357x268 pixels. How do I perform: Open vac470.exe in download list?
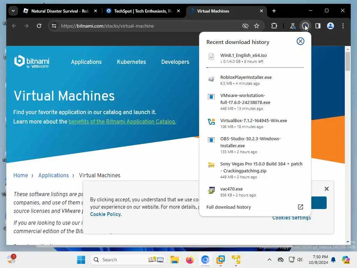[x=255, y=192]
